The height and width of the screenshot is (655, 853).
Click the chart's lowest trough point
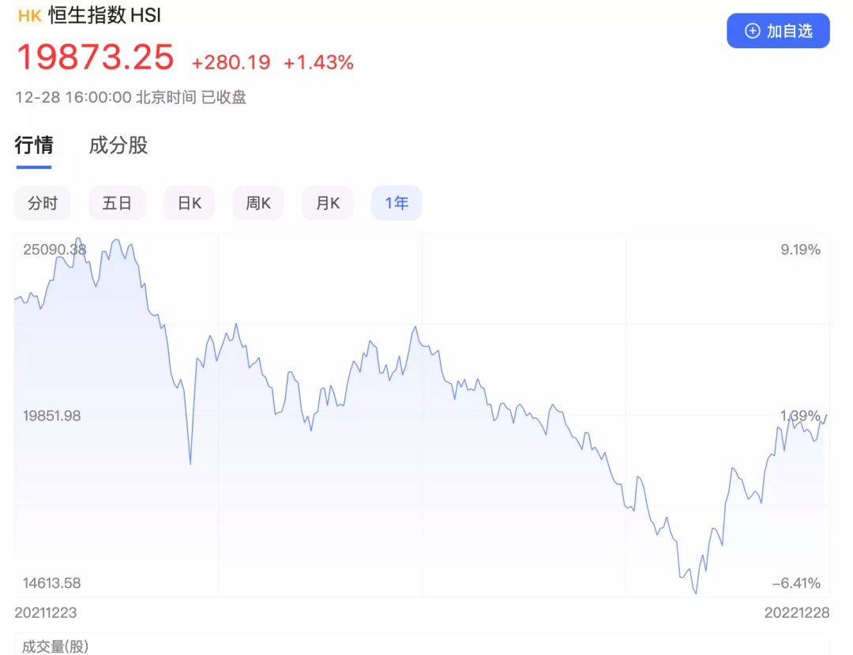pyautogui.click(x=696, y=593)
